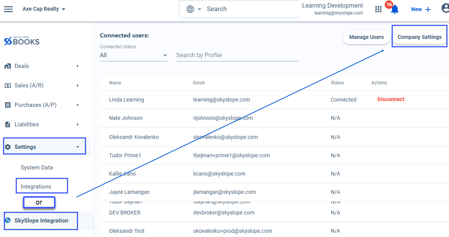The image size is (449, 237).
Task: Select System Data under Settings
Action: coord(37,168)
